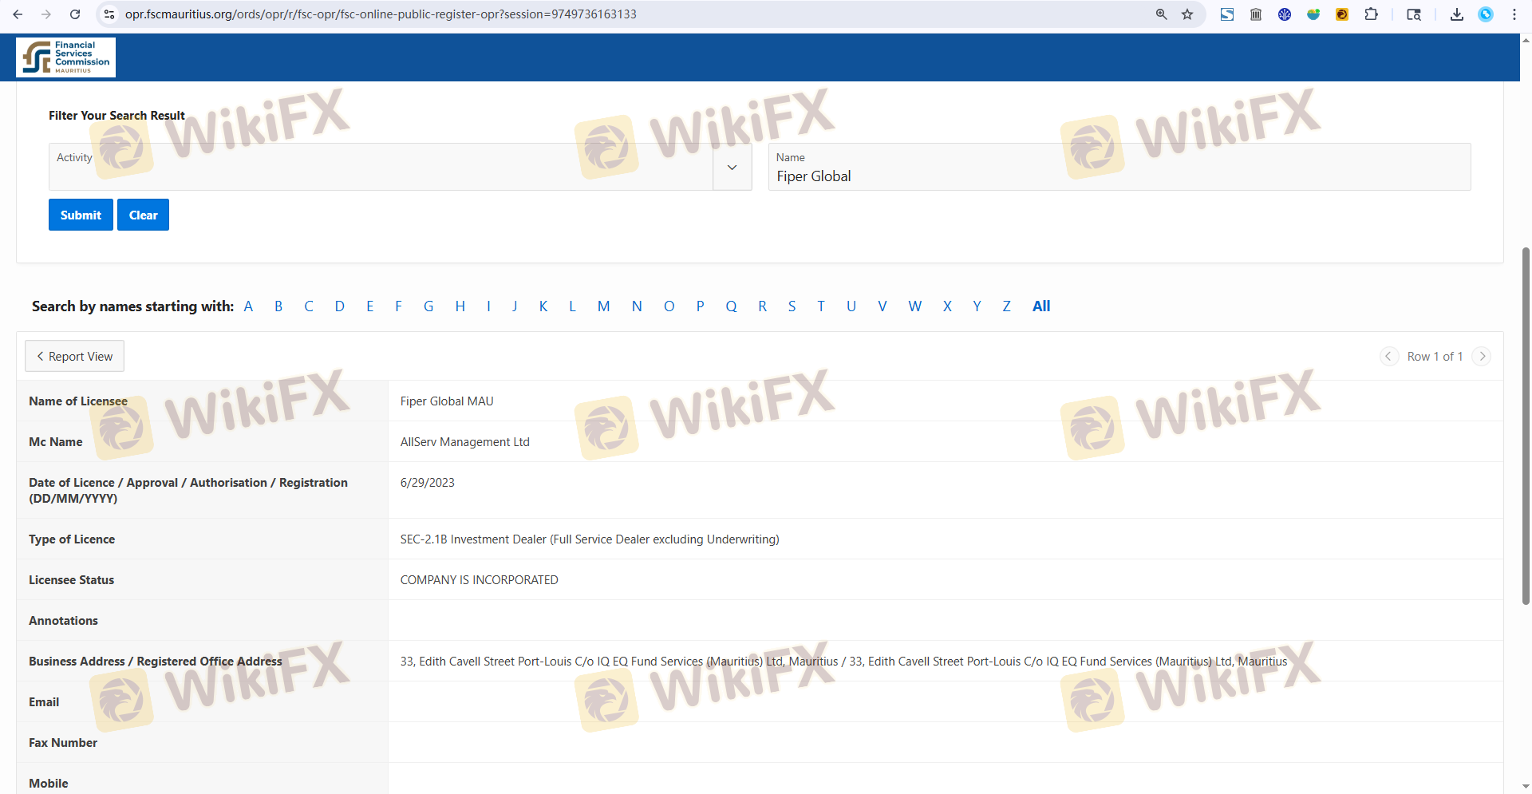Filter names starting with S
The width and height of the screenshot is (1532, 794).
[x=792, y=306]
